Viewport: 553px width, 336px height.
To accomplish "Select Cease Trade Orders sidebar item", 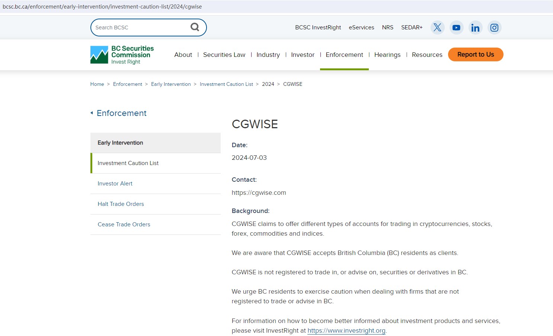I will pos(124,224).
